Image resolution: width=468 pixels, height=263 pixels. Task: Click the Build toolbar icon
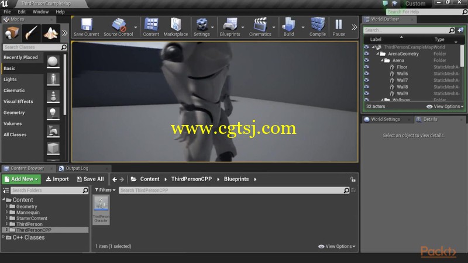coord(288,27)
